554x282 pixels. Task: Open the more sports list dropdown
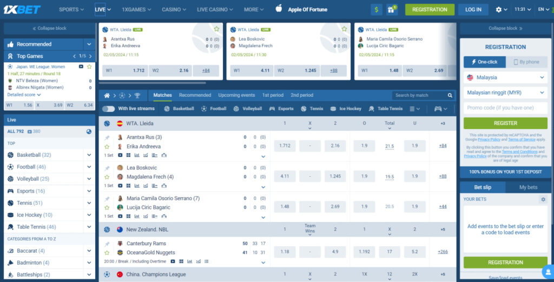click(415, 109)
